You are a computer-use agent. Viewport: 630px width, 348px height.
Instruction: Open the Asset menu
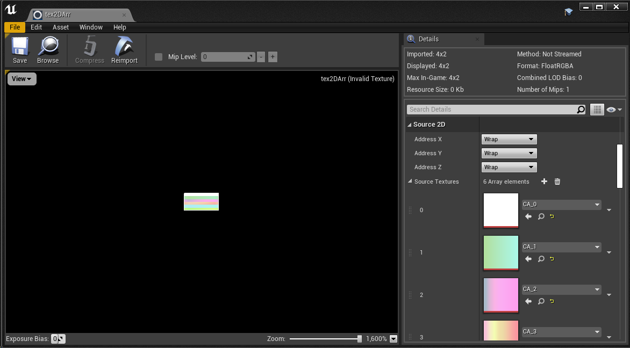click(60, 27)
